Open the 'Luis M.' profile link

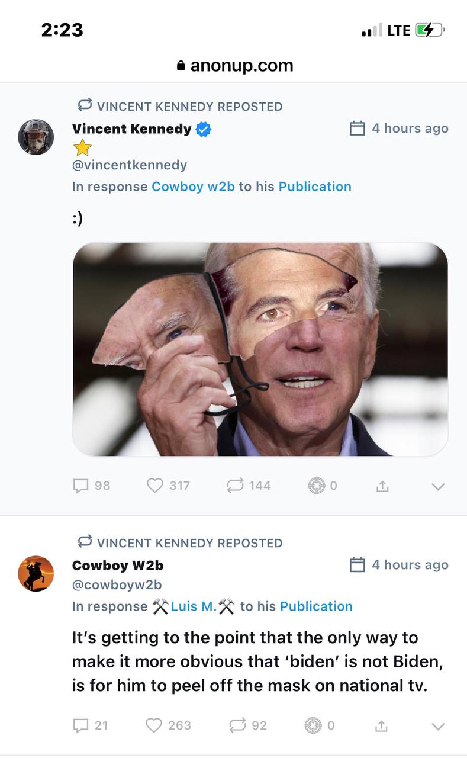(x=194, y=606)
